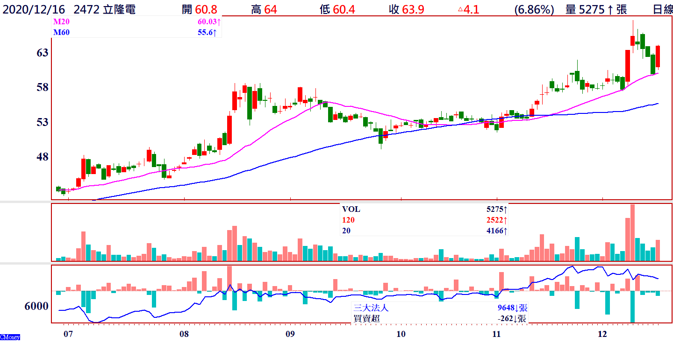Image resolution: width=673 pixels, height=350 pixels.
Task: Click the VOL label in volume legend
Action: tap(351, 210)
